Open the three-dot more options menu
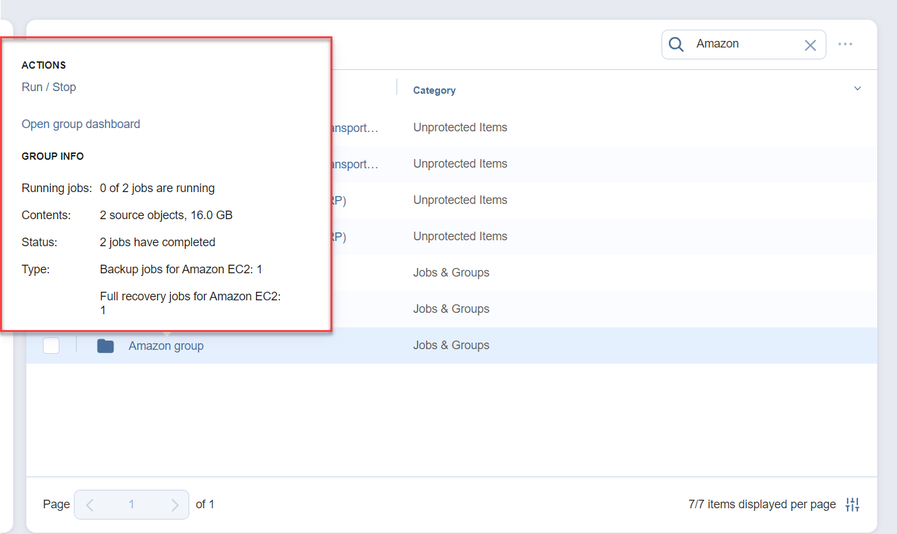897x534 pixels. tap(845, 44)
